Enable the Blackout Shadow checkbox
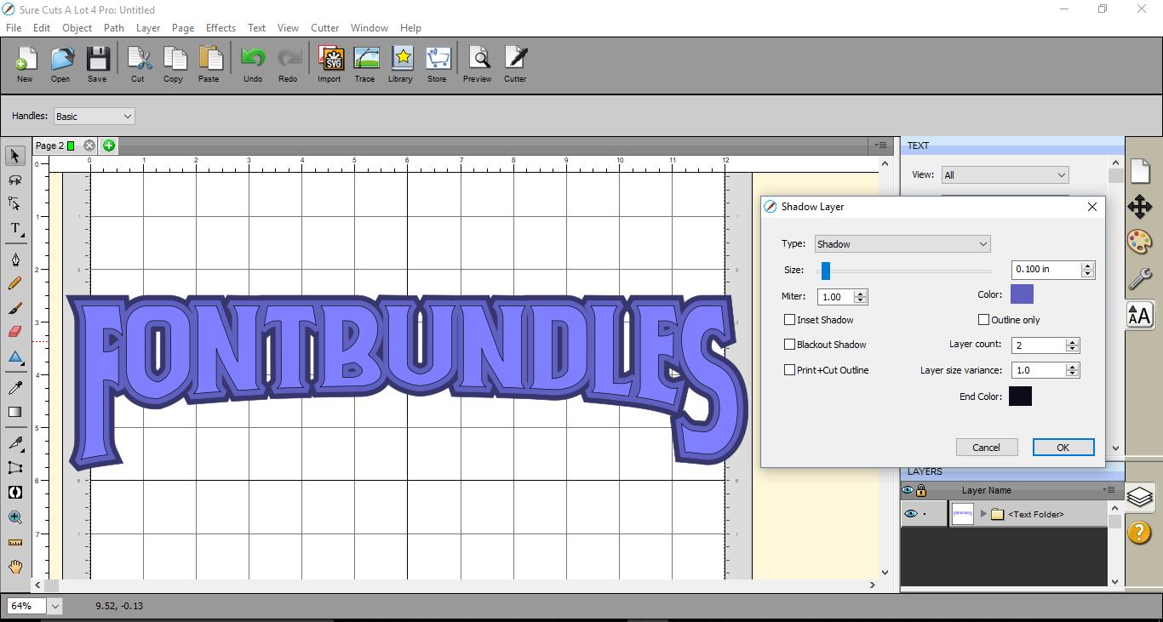The image size is (1163, 622). click(x=789, y=345)
